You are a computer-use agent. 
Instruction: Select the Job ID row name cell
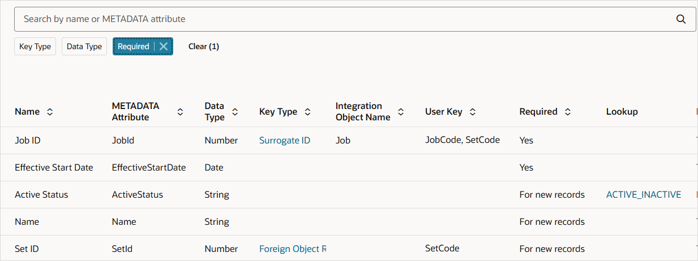pyautogui.click(x=28, y=140)
